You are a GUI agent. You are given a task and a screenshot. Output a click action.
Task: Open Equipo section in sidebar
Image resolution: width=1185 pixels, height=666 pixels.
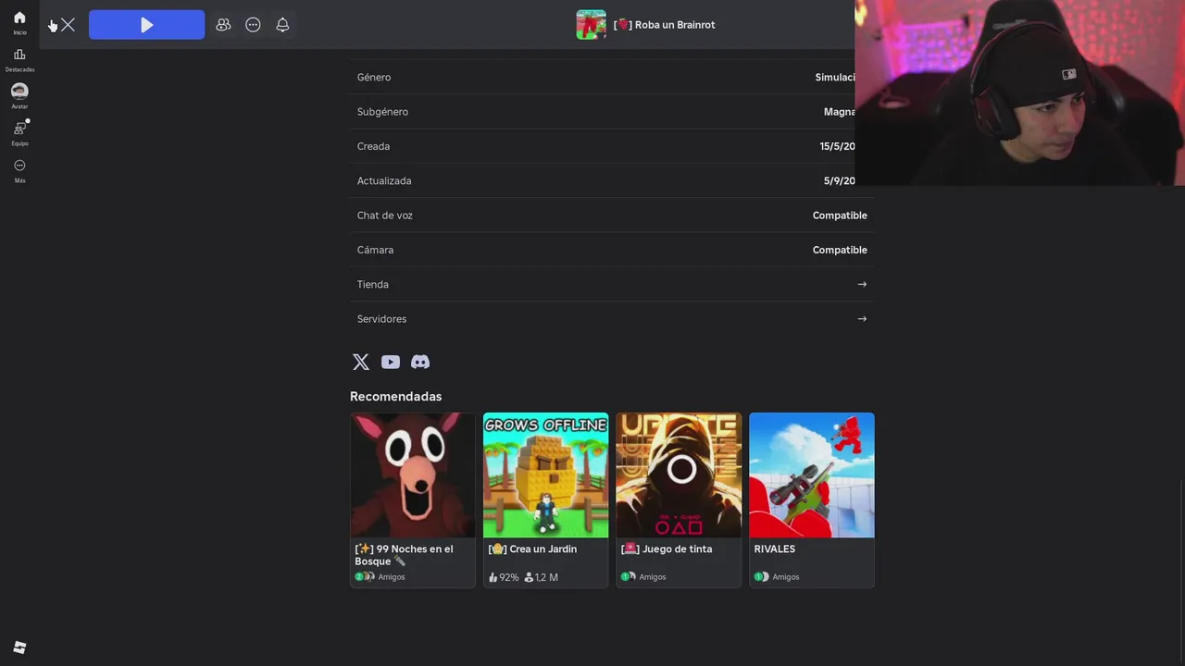point(19,133)
